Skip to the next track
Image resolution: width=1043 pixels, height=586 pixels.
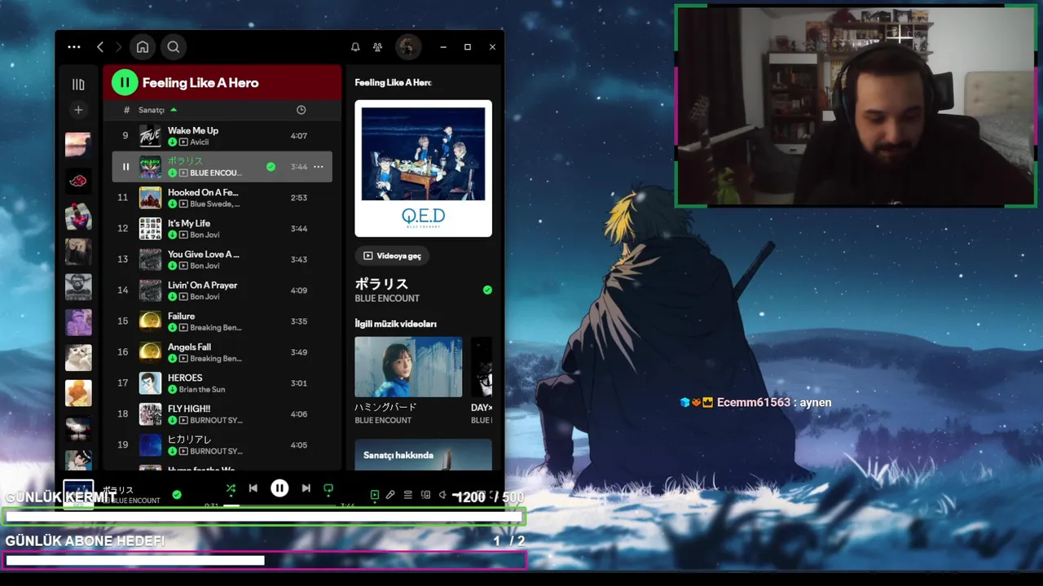306,488
